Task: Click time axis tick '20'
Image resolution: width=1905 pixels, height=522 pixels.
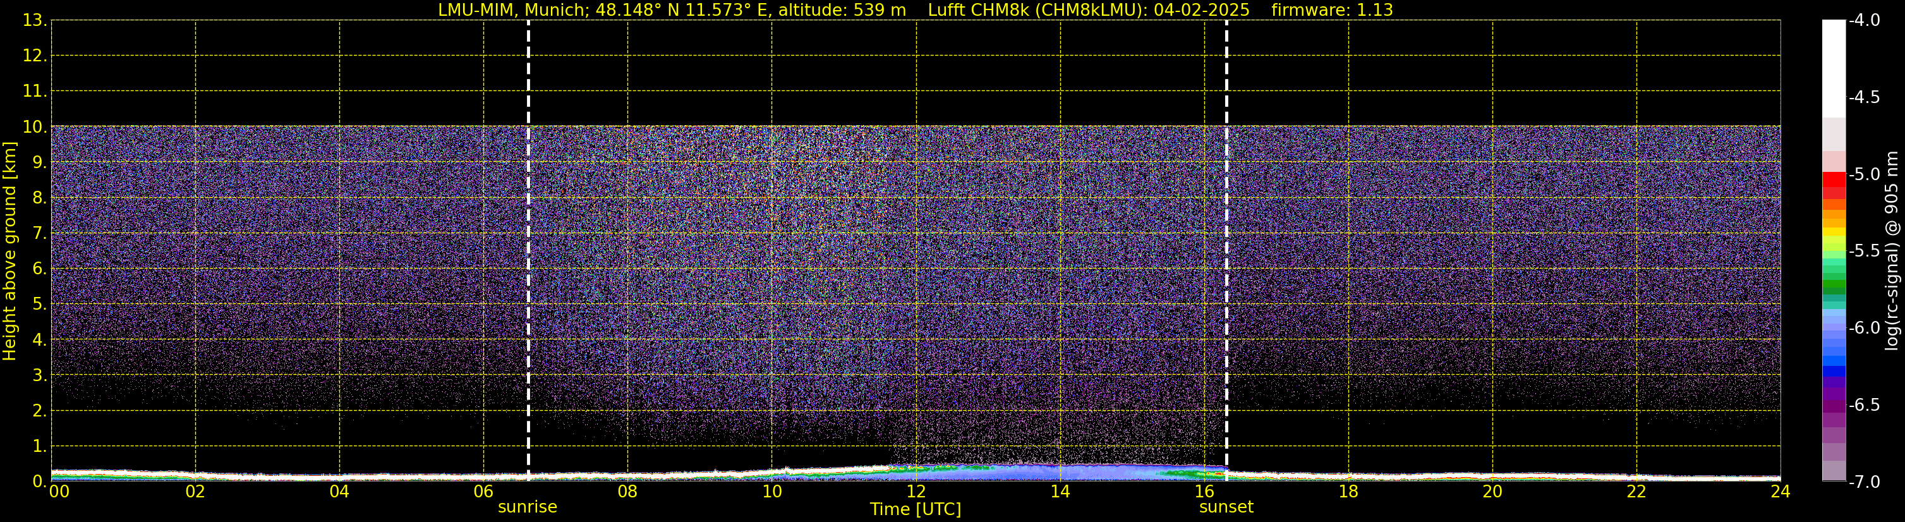Action: [1492, 492]
